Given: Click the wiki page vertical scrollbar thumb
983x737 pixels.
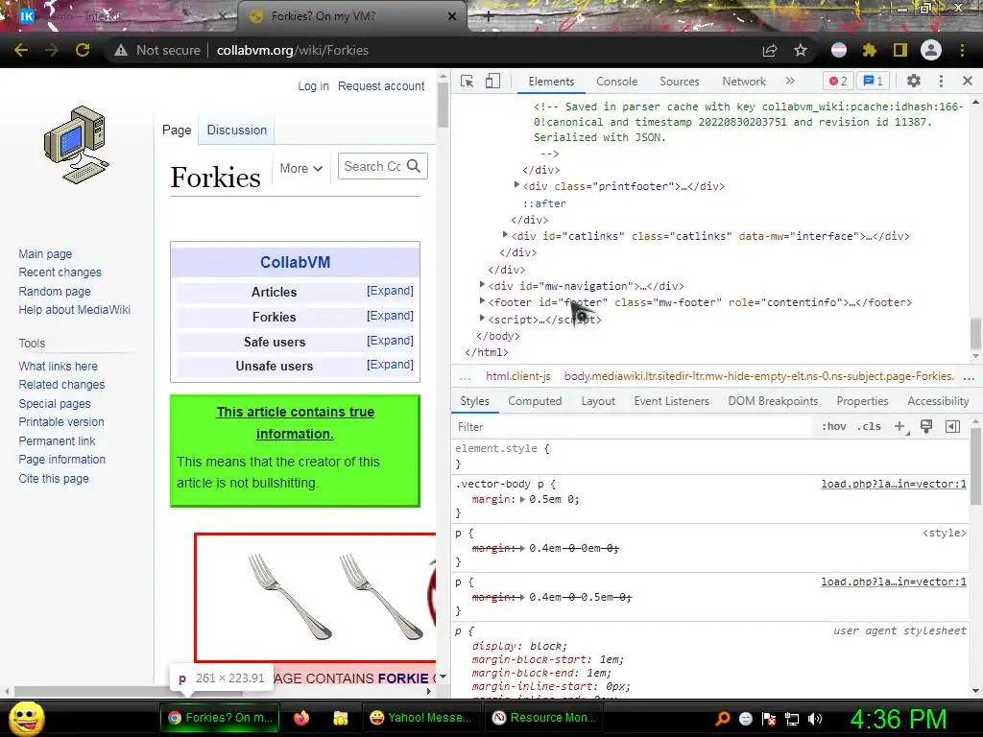Looking at the screenshot, I should point(444,105).
